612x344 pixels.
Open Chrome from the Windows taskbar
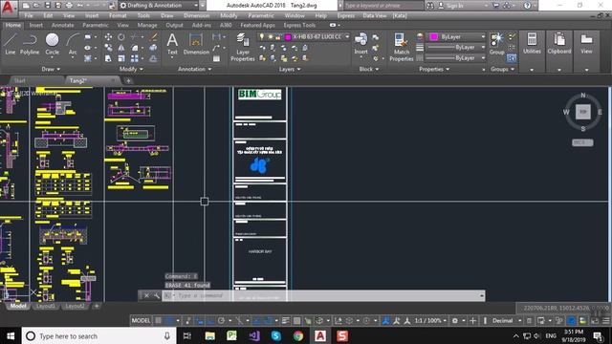point(298,335)
